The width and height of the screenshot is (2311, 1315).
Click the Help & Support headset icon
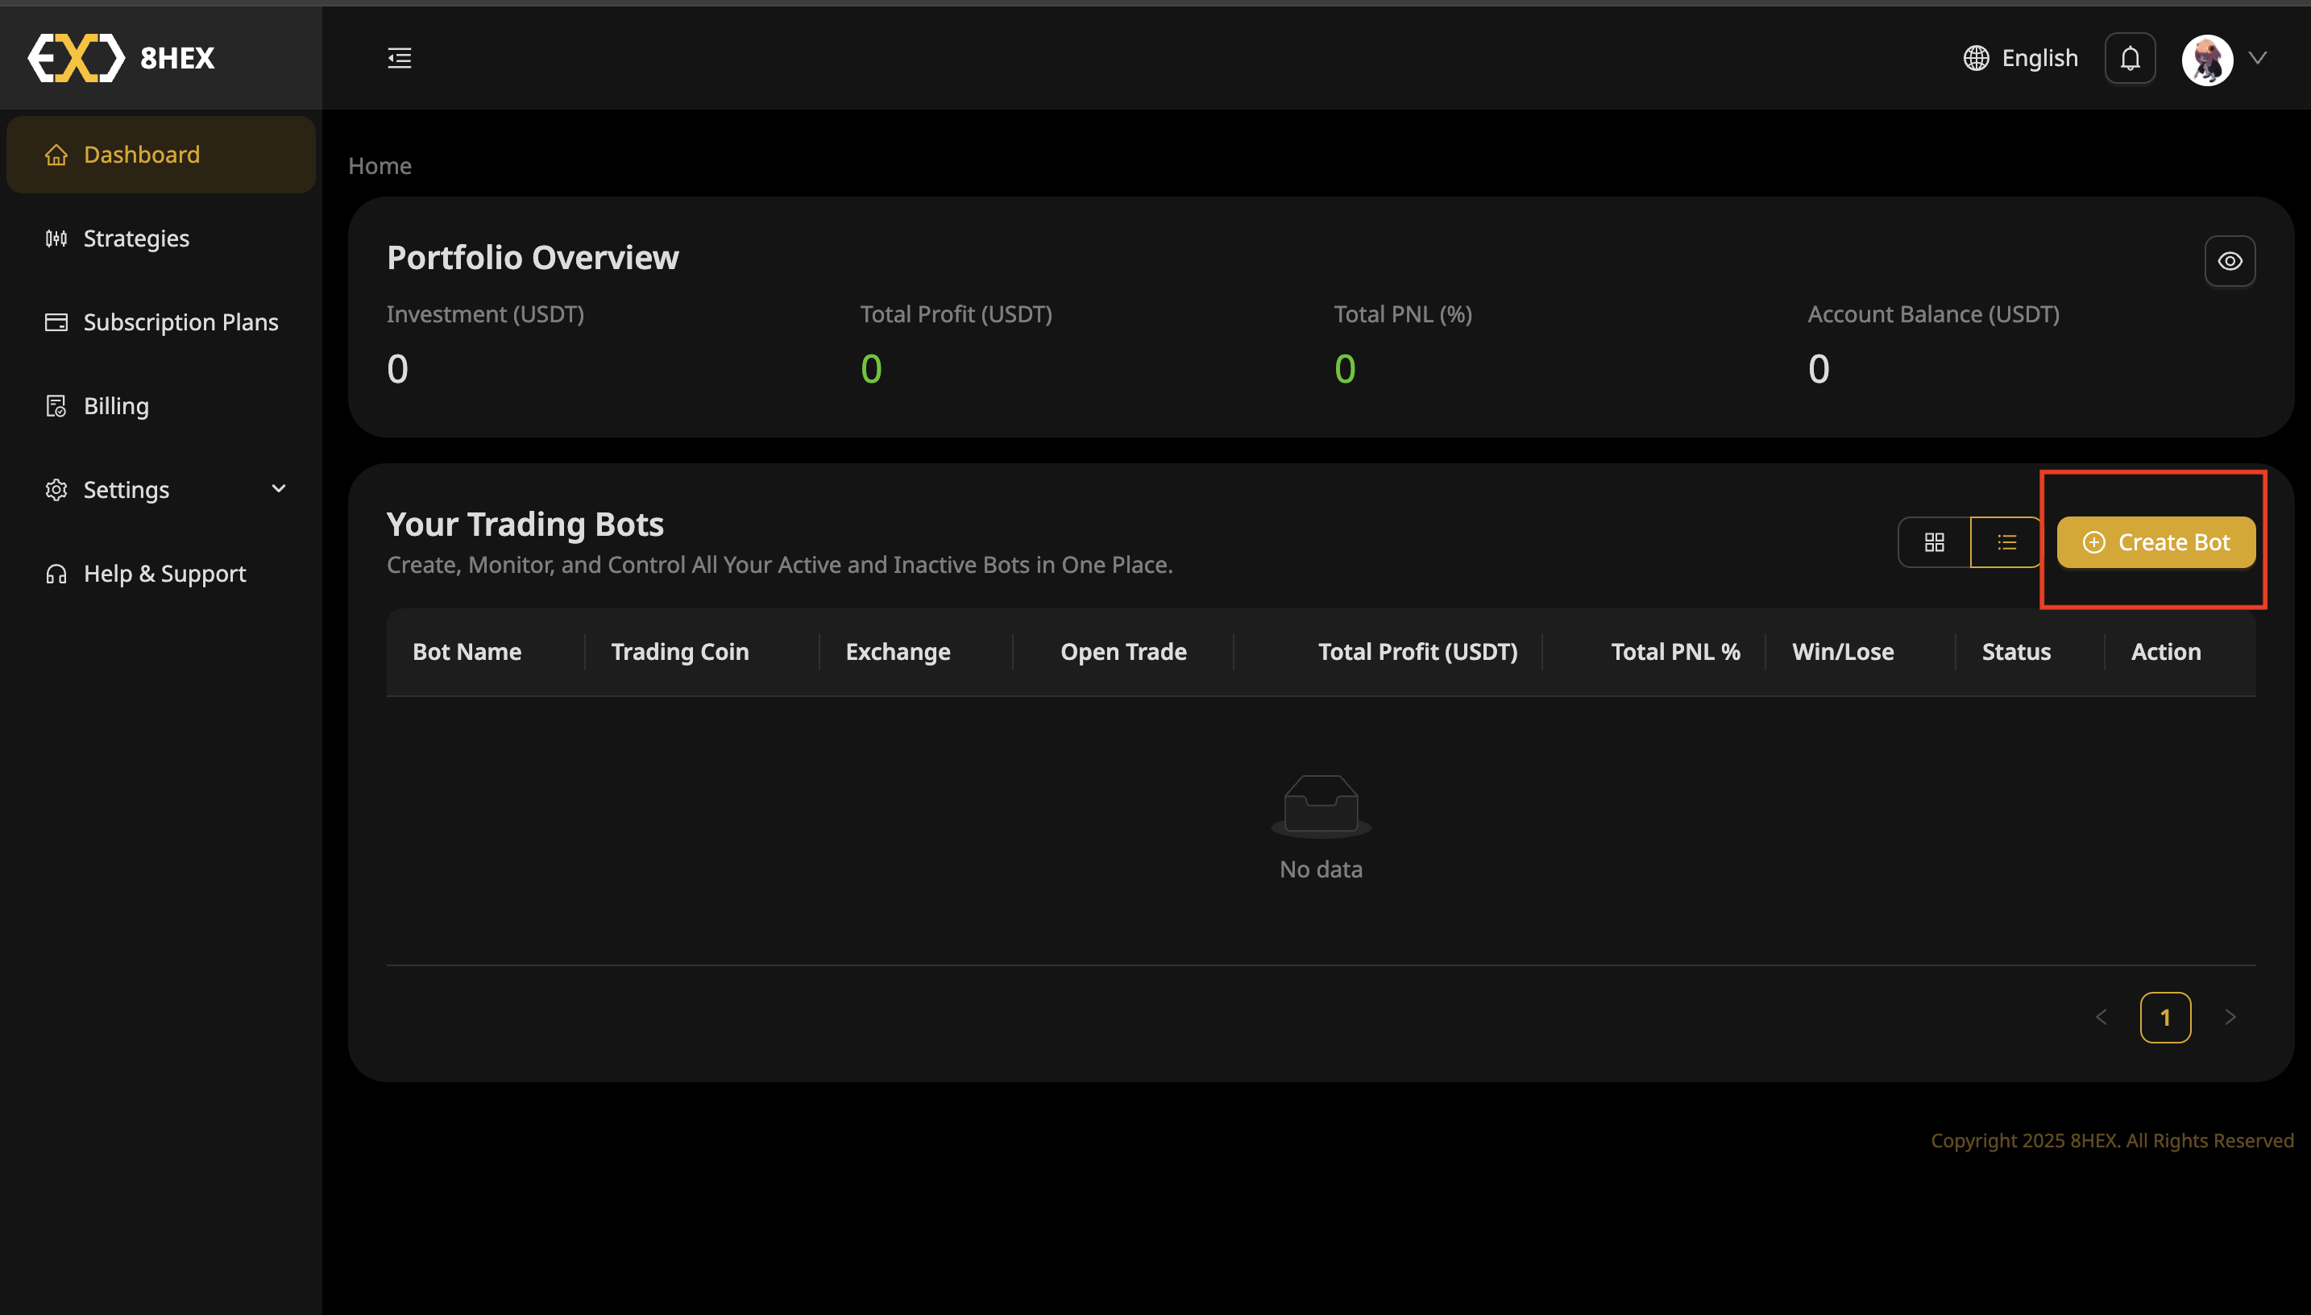[56, 573]
